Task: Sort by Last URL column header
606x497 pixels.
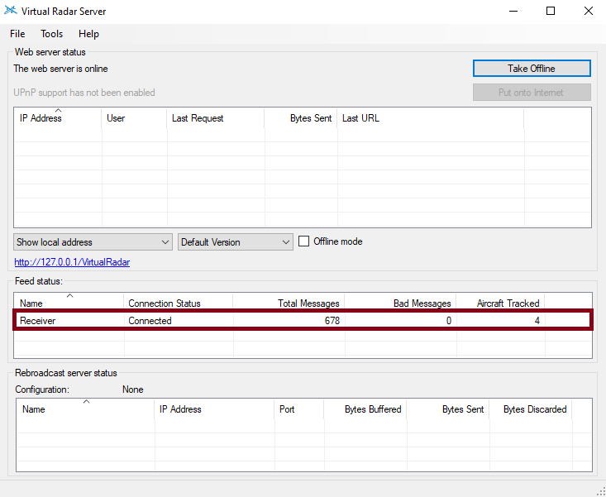Action: pyautogui.click(x=431, y=118)
